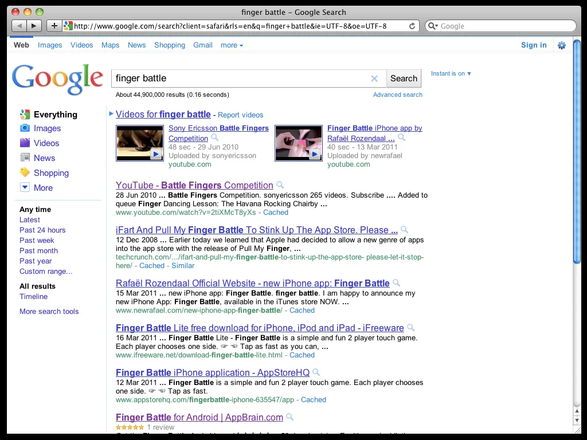This screenshot has height=440, width=587.
Task: Click the Videos for finger battle heading link
Action: (163, 114)
